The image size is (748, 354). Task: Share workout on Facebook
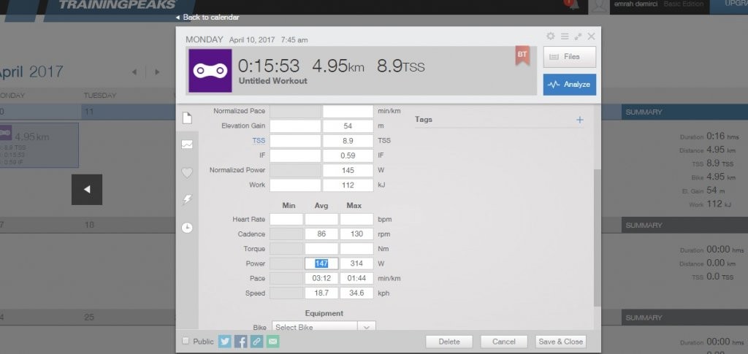(240, 341)
